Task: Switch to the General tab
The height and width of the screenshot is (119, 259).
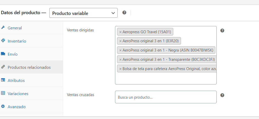Action: point(15,28)
